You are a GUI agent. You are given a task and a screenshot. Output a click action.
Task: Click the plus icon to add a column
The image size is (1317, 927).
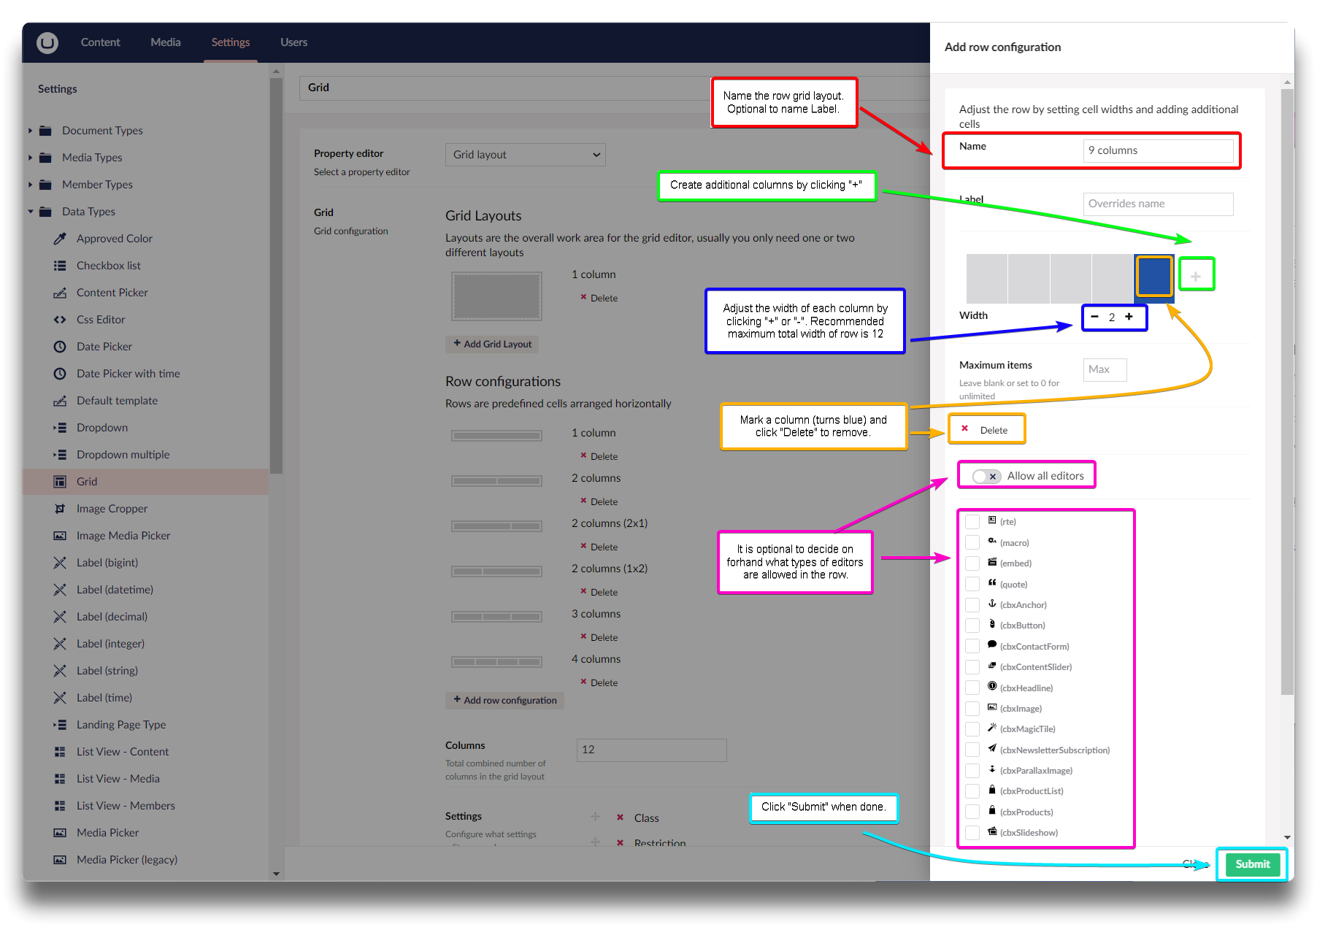[x=1196, y=276]
